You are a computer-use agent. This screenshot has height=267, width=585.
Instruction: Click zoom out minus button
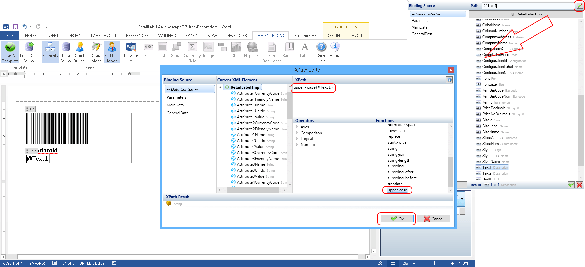[x=414, y=263]
